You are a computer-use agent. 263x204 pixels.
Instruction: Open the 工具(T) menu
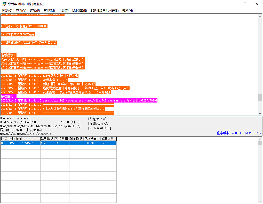(x=63, y=11)
